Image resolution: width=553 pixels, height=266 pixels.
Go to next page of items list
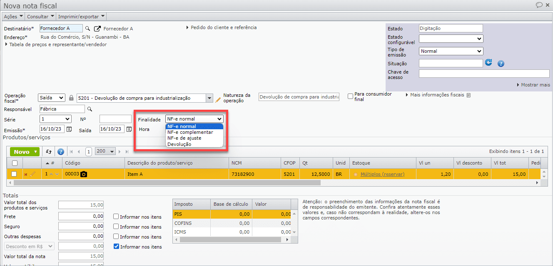[x=120, y=152]
